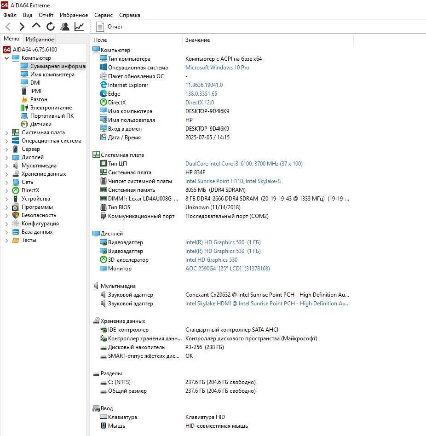Open the Избранное menu in the menu bar
Image resolution: width=426 pixels, height=436 pixels.
(74, 15)
